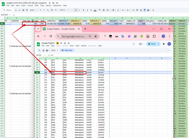Select paint format icon in back sheet

click(27, 10)
